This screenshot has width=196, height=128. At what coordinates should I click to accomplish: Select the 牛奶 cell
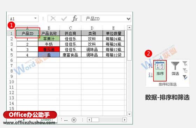click(49, 44)
